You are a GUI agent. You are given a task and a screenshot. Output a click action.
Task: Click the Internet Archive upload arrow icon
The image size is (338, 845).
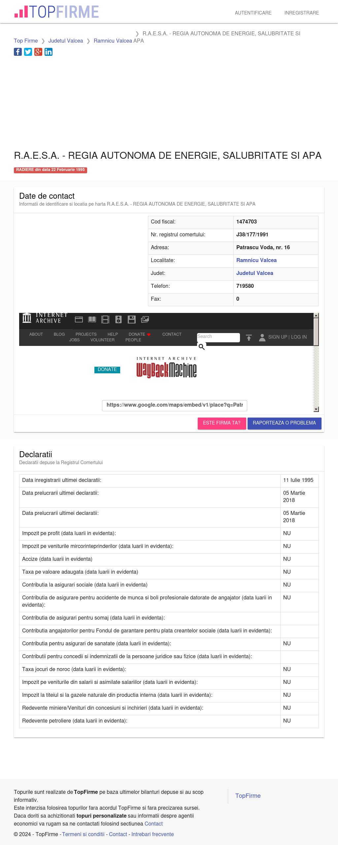point(249,337)
